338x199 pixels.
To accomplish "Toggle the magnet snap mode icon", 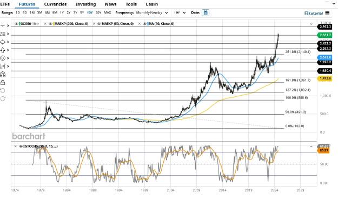I will (3, 75).
